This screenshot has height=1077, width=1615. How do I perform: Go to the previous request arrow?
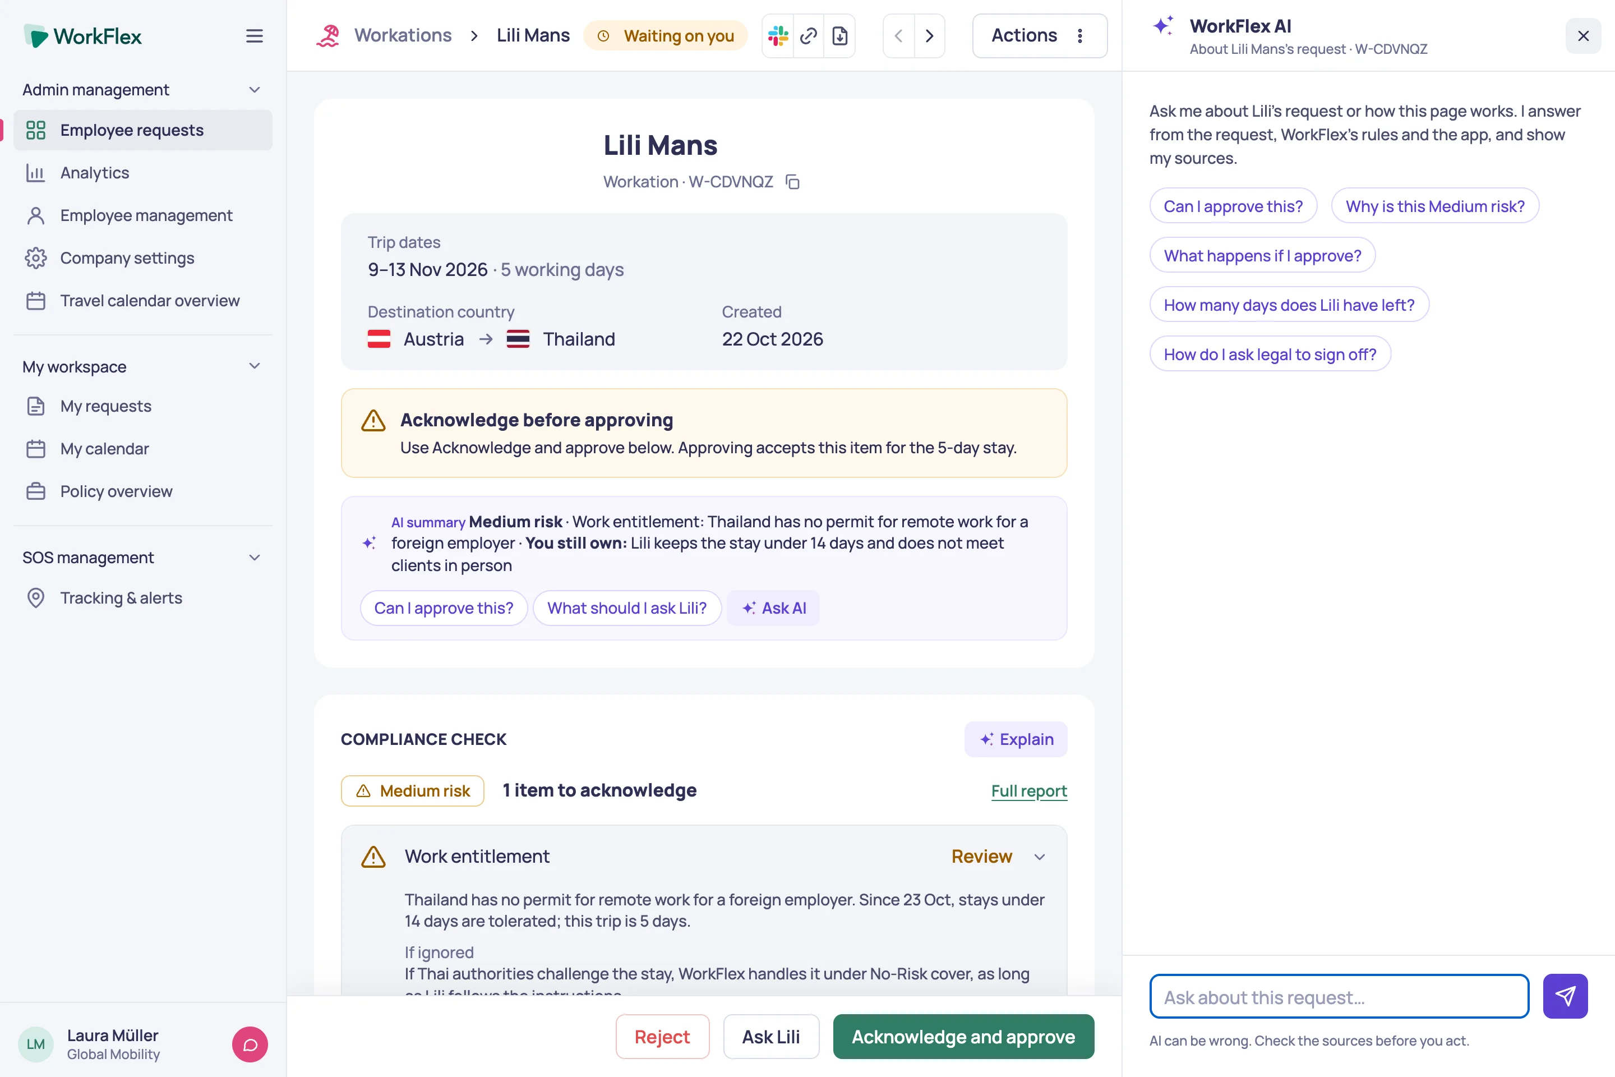point(898,36)
